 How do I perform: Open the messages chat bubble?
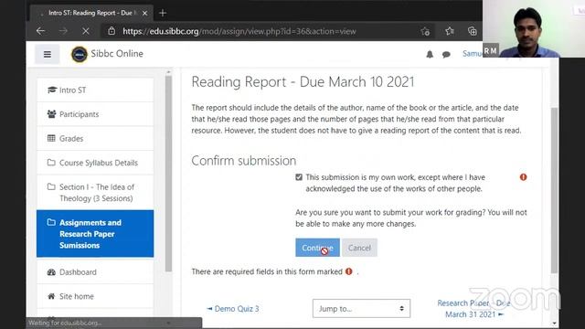point(446,55)
